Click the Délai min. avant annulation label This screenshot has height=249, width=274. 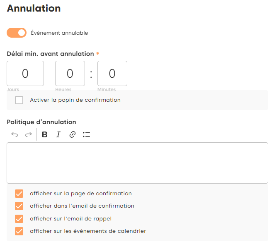[51, 54]
